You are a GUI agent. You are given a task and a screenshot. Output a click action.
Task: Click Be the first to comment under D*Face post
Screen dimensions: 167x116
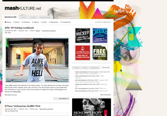click(46, 109)
